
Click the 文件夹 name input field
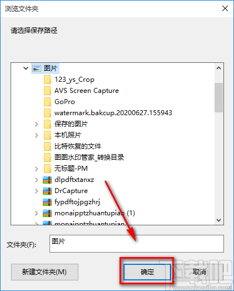point(137,244)
